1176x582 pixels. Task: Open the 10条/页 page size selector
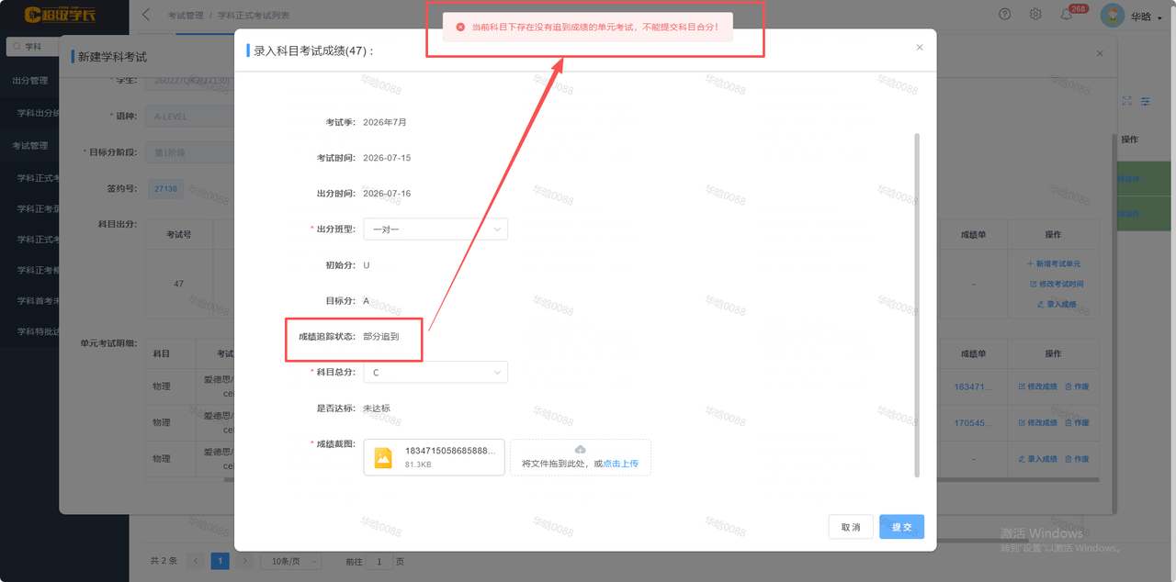pyautogui.click(x=290, y=561)
